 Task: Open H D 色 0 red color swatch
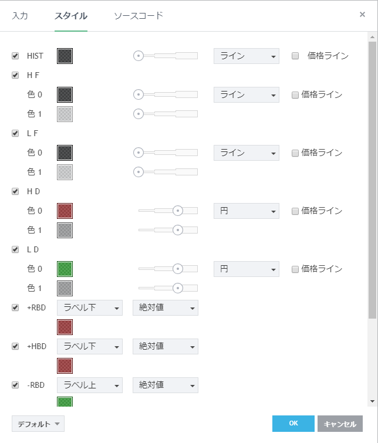[65, 211]
